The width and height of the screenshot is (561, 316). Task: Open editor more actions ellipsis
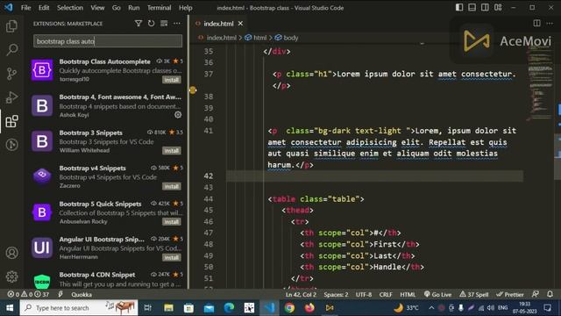pyautogui.click(x=550, y=24)
